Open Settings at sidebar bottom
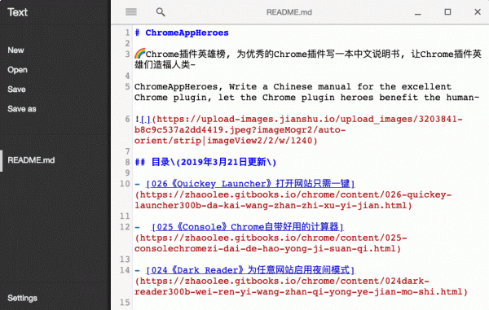489x310 pixels. (23, 298)
